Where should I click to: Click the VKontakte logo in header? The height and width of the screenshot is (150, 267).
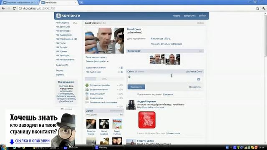[68, 15]
